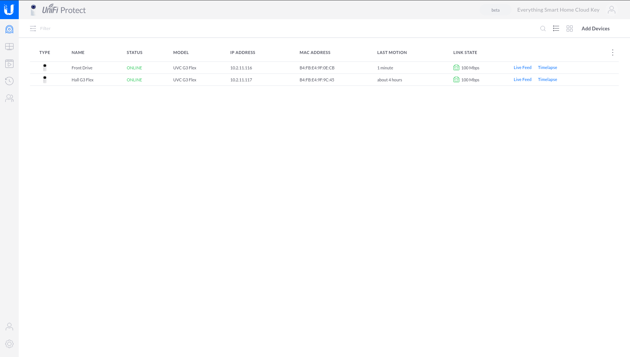Select the Front Drive camera name
The height and width of the screenshot is (357, 630).
coord(82,68)
